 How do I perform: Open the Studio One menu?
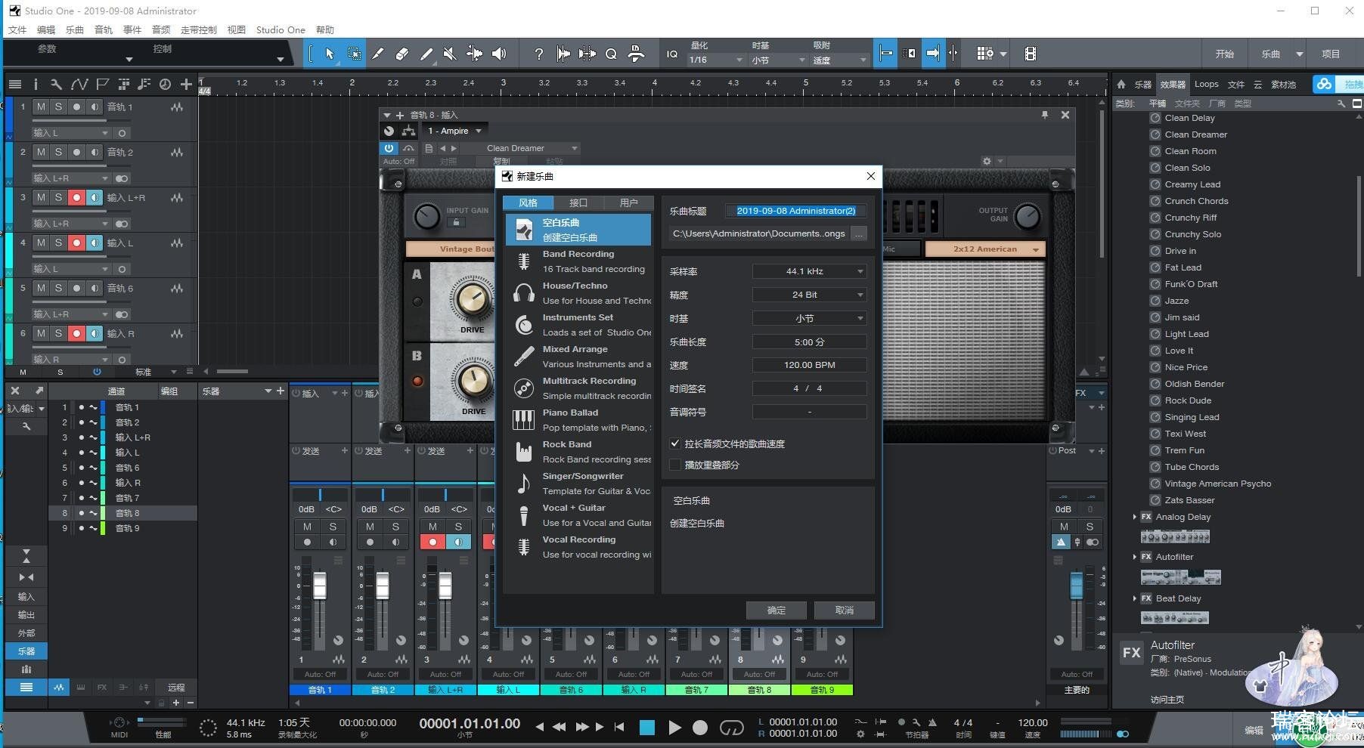pos(281,30)
